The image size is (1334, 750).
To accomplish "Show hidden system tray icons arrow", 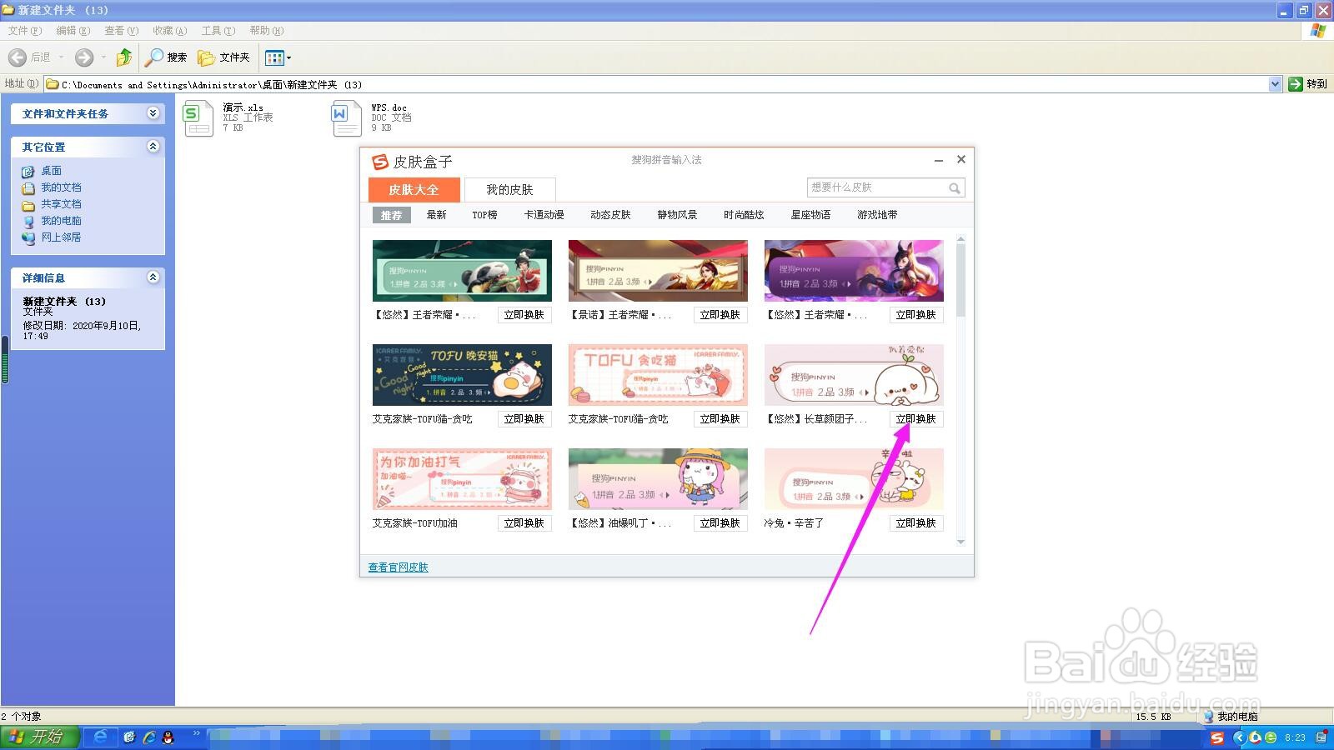I will tap(1239, 737).
